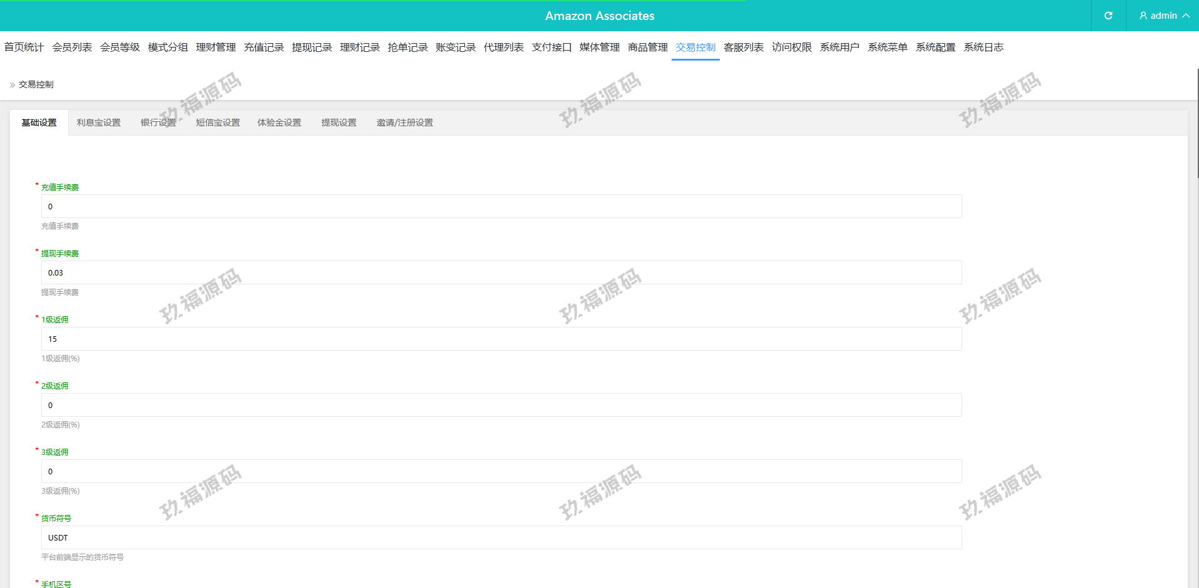The image size is (1199, 588).
Task: Open 商品管理 menu
Action: coord(647,47)
